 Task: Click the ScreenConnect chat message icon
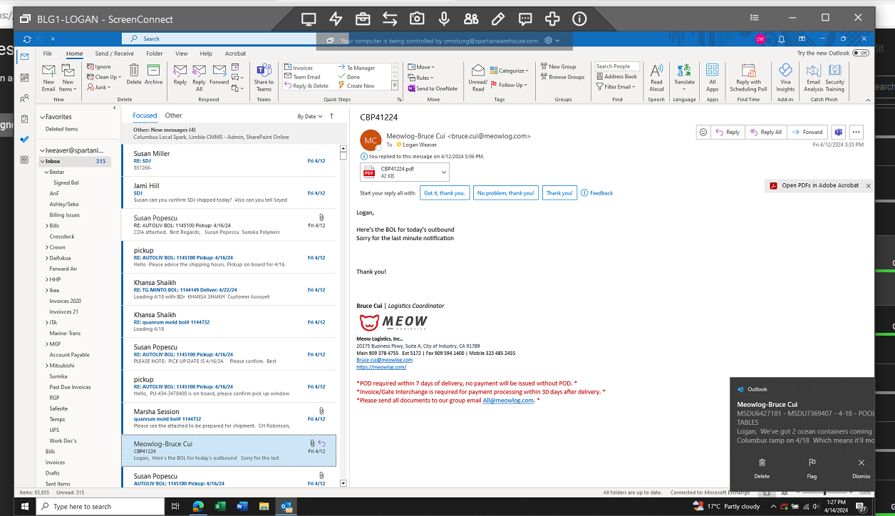(525, 19)
